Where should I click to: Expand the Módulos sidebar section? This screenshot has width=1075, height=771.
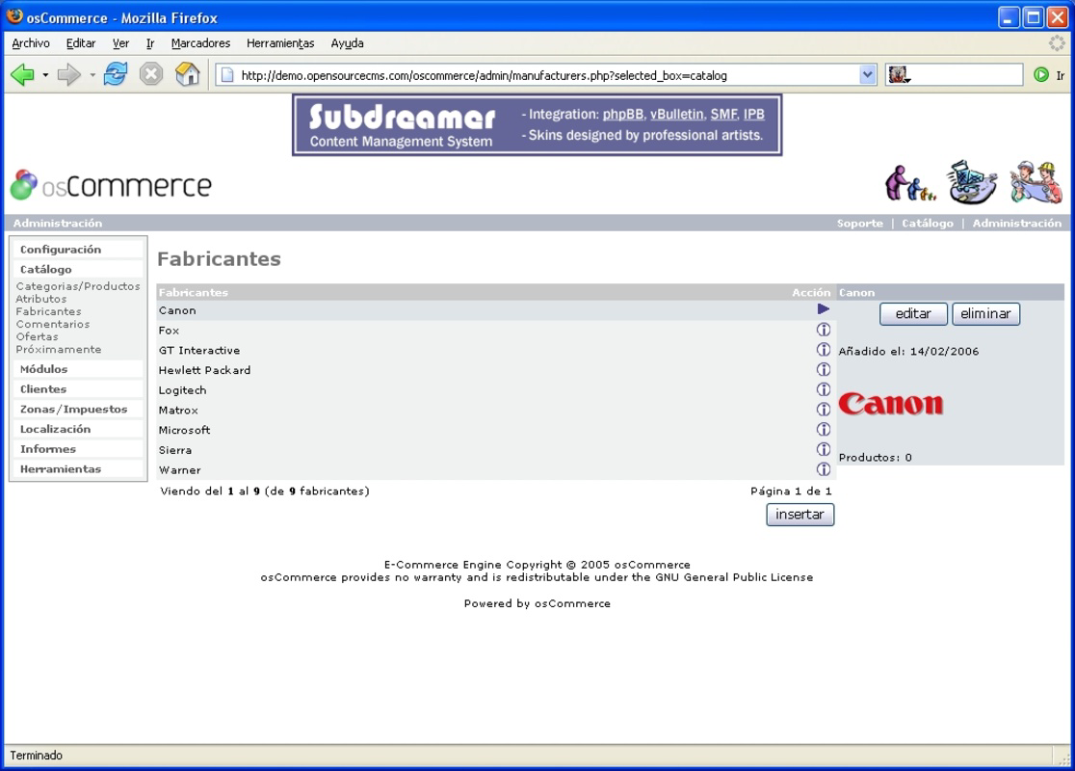click(44, 369)
